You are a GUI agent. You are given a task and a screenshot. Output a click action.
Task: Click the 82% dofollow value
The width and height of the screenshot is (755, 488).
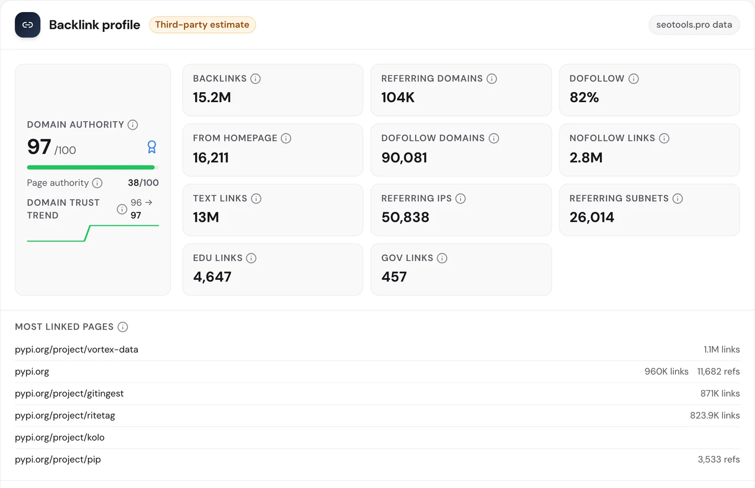pos(584,97)
